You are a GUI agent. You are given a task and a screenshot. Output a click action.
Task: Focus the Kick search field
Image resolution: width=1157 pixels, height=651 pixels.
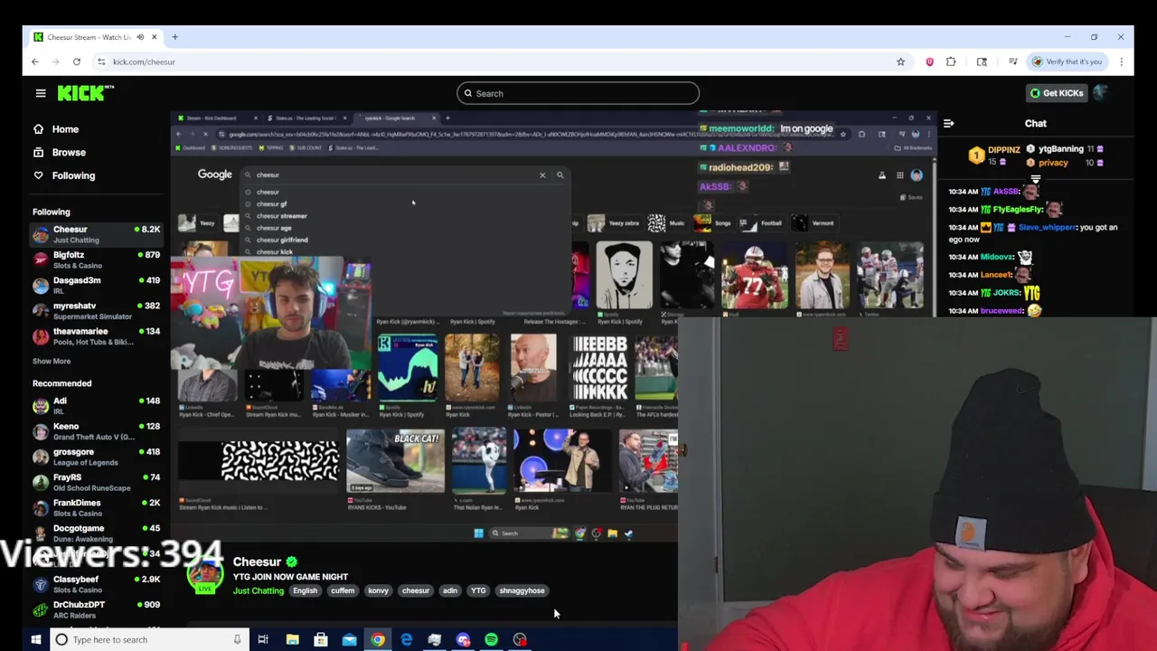[578, 93]
